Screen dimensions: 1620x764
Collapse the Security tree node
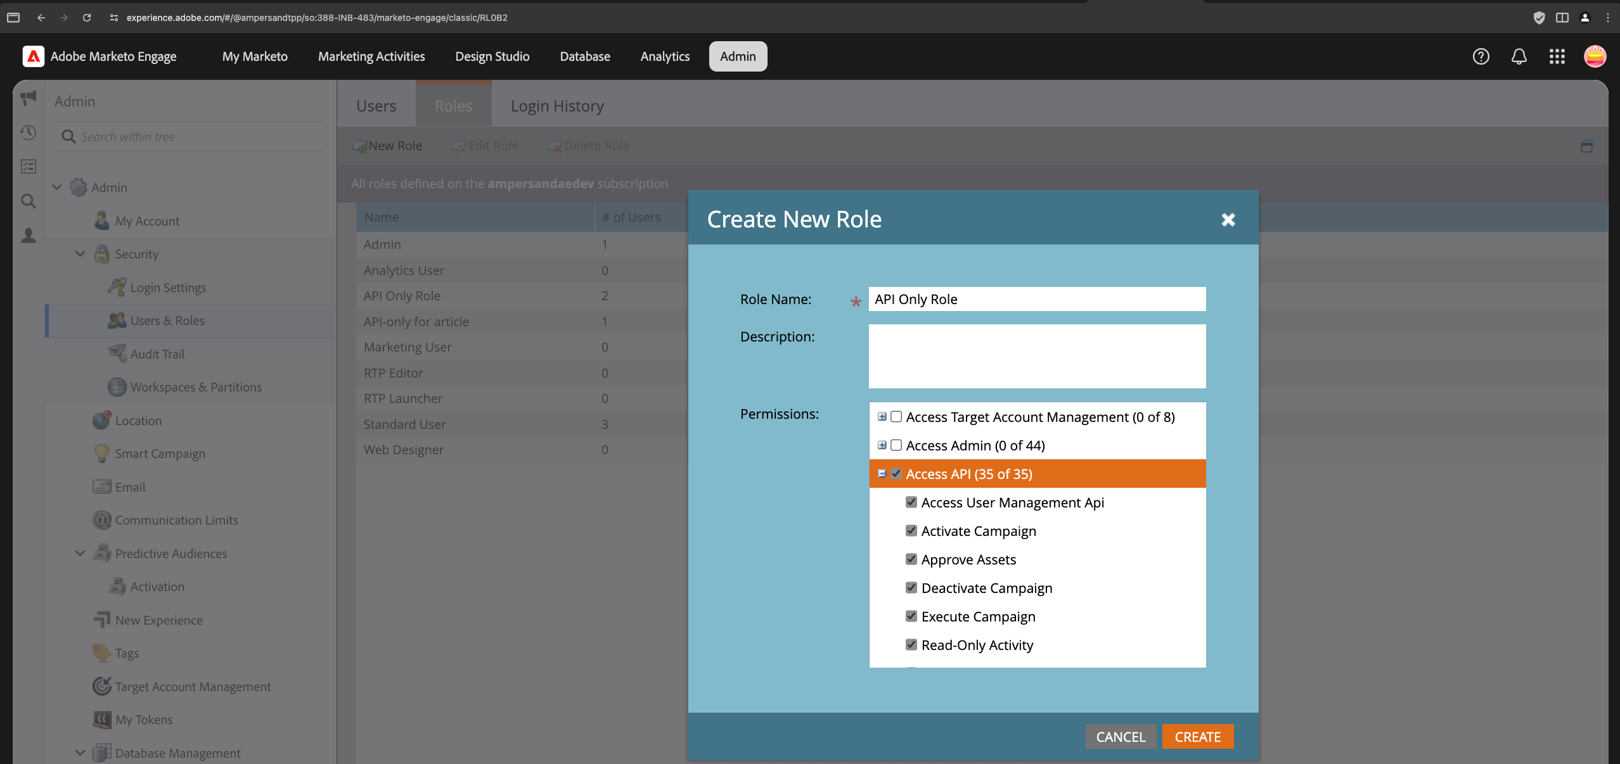pyautogui.click(x=80, y=254)
